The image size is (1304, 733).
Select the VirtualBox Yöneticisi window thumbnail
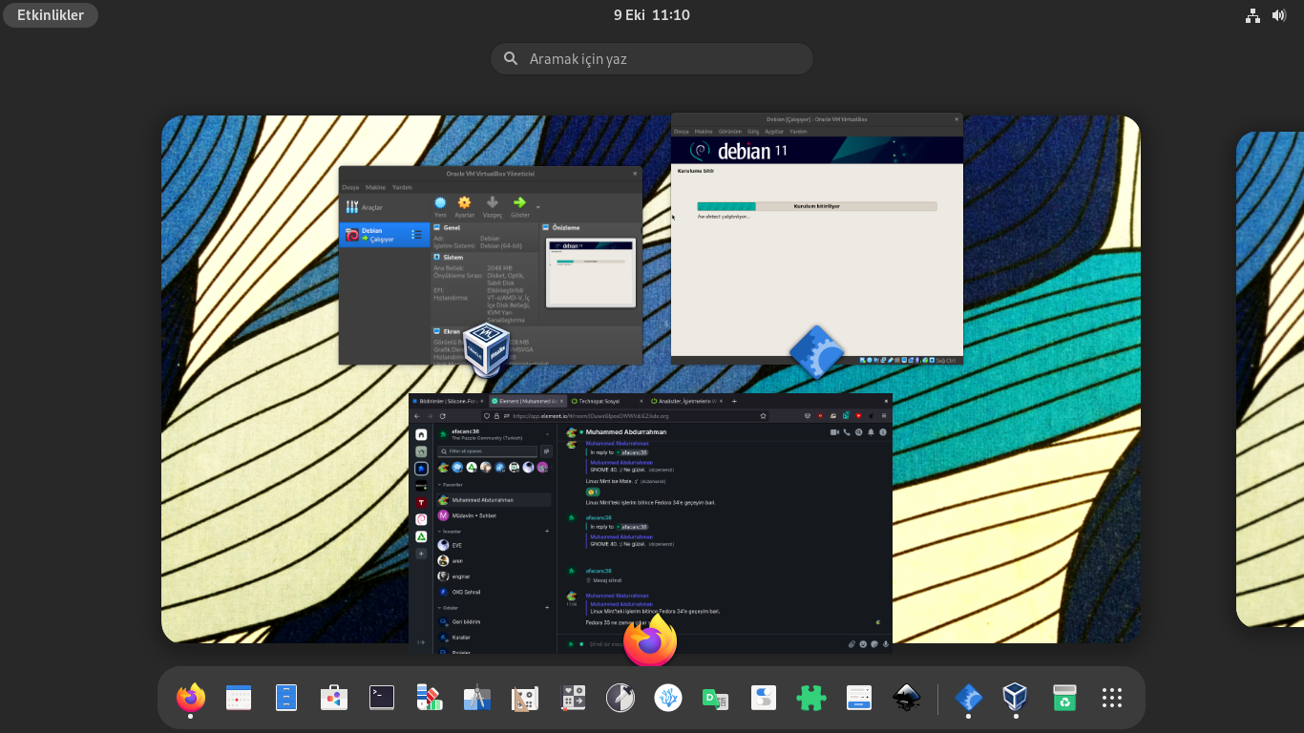[x=491, y=265]
